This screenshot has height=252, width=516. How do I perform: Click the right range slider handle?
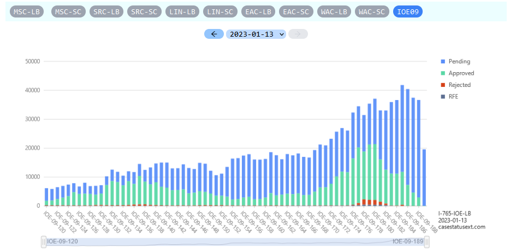click(x=427, y=241)
